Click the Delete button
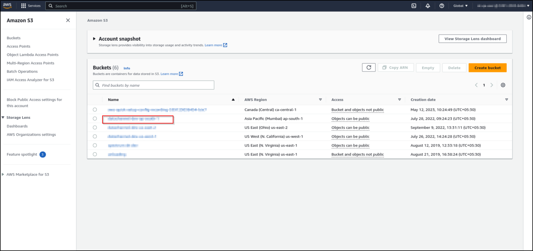Screen dimensions: 533x251 [454, 68]
